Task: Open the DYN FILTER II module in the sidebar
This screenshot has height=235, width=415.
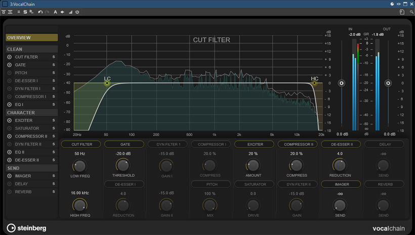Action: point(28,144)
